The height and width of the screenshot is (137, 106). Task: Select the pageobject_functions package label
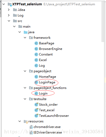tap(50, 88)
